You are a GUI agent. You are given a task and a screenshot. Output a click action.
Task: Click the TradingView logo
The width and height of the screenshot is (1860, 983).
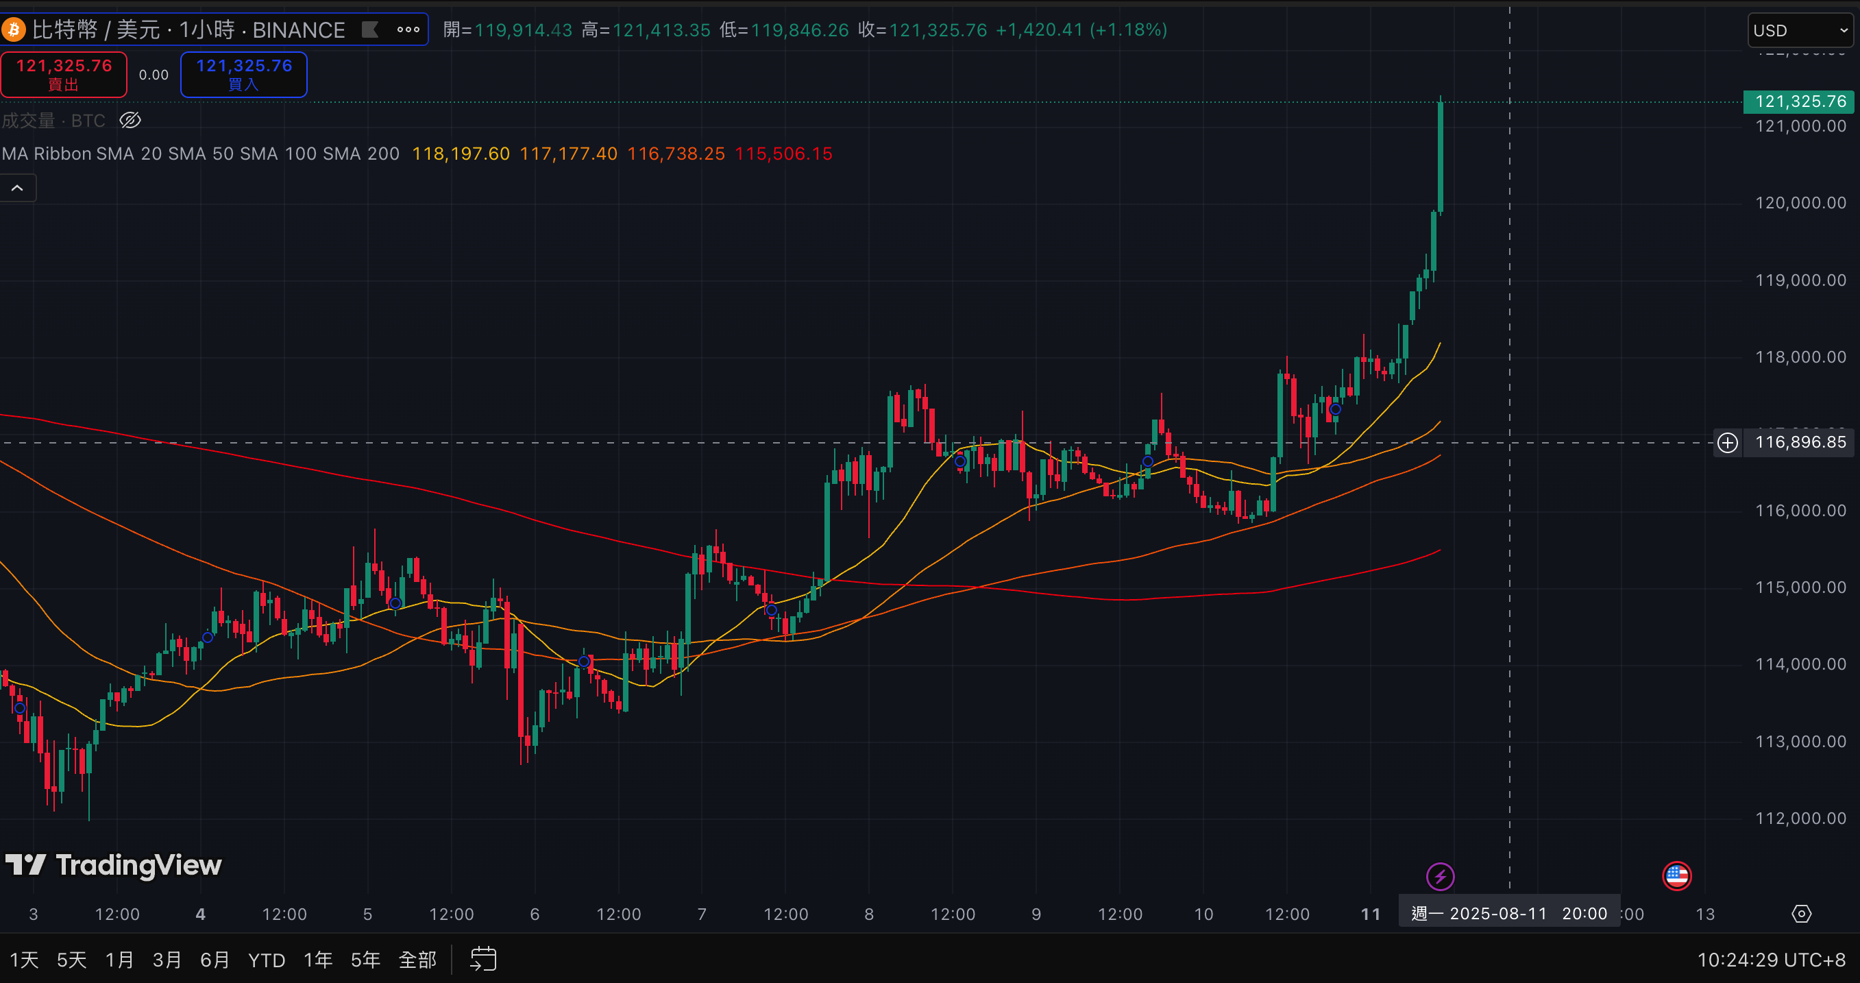113,864
